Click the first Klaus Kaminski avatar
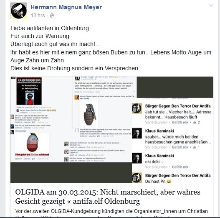220x218 pixels. coord(137,133)
